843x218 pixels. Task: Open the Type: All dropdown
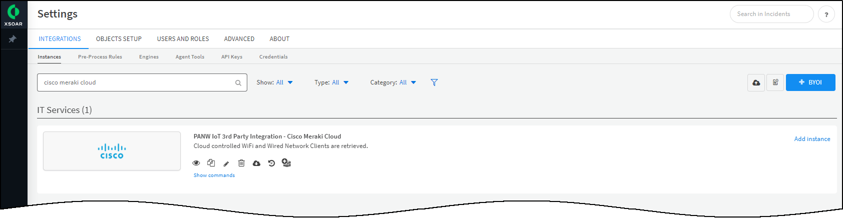331,82
